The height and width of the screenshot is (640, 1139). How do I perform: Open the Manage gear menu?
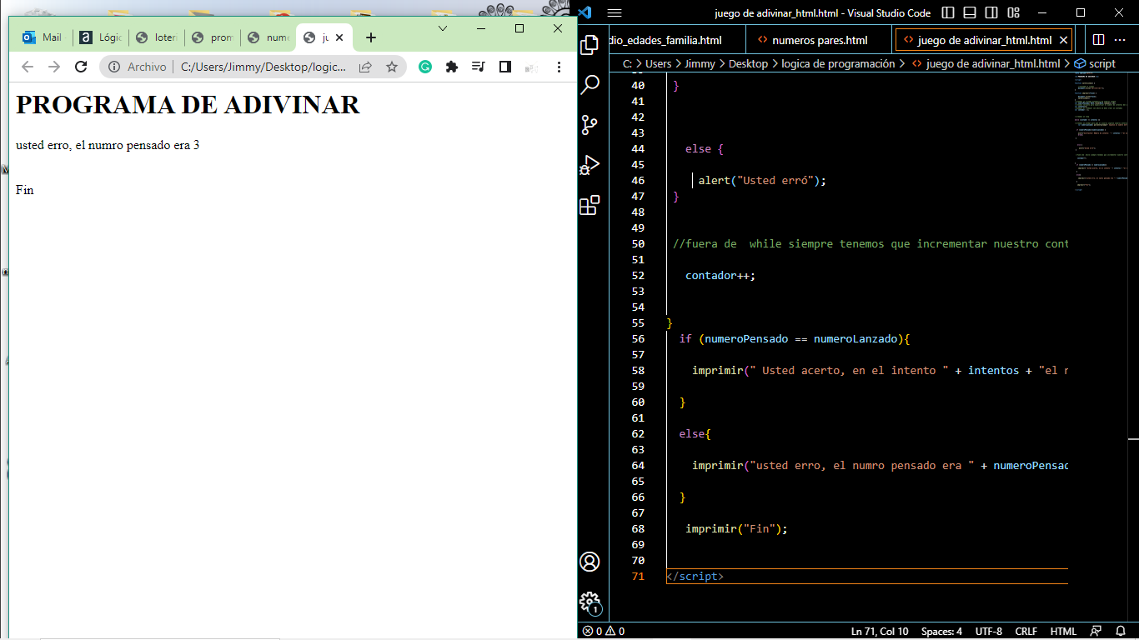coord(590,602)
